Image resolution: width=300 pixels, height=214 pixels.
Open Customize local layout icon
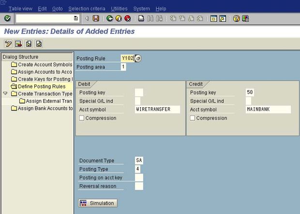[x=245, y=18]
